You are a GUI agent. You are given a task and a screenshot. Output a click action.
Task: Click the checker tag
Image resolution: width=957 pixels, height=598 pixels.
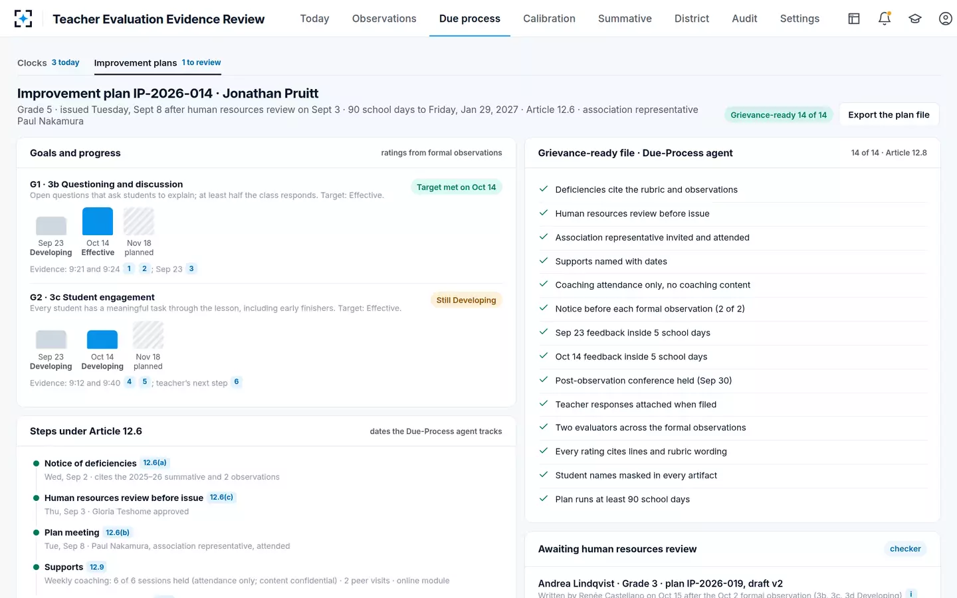[905, 549]
